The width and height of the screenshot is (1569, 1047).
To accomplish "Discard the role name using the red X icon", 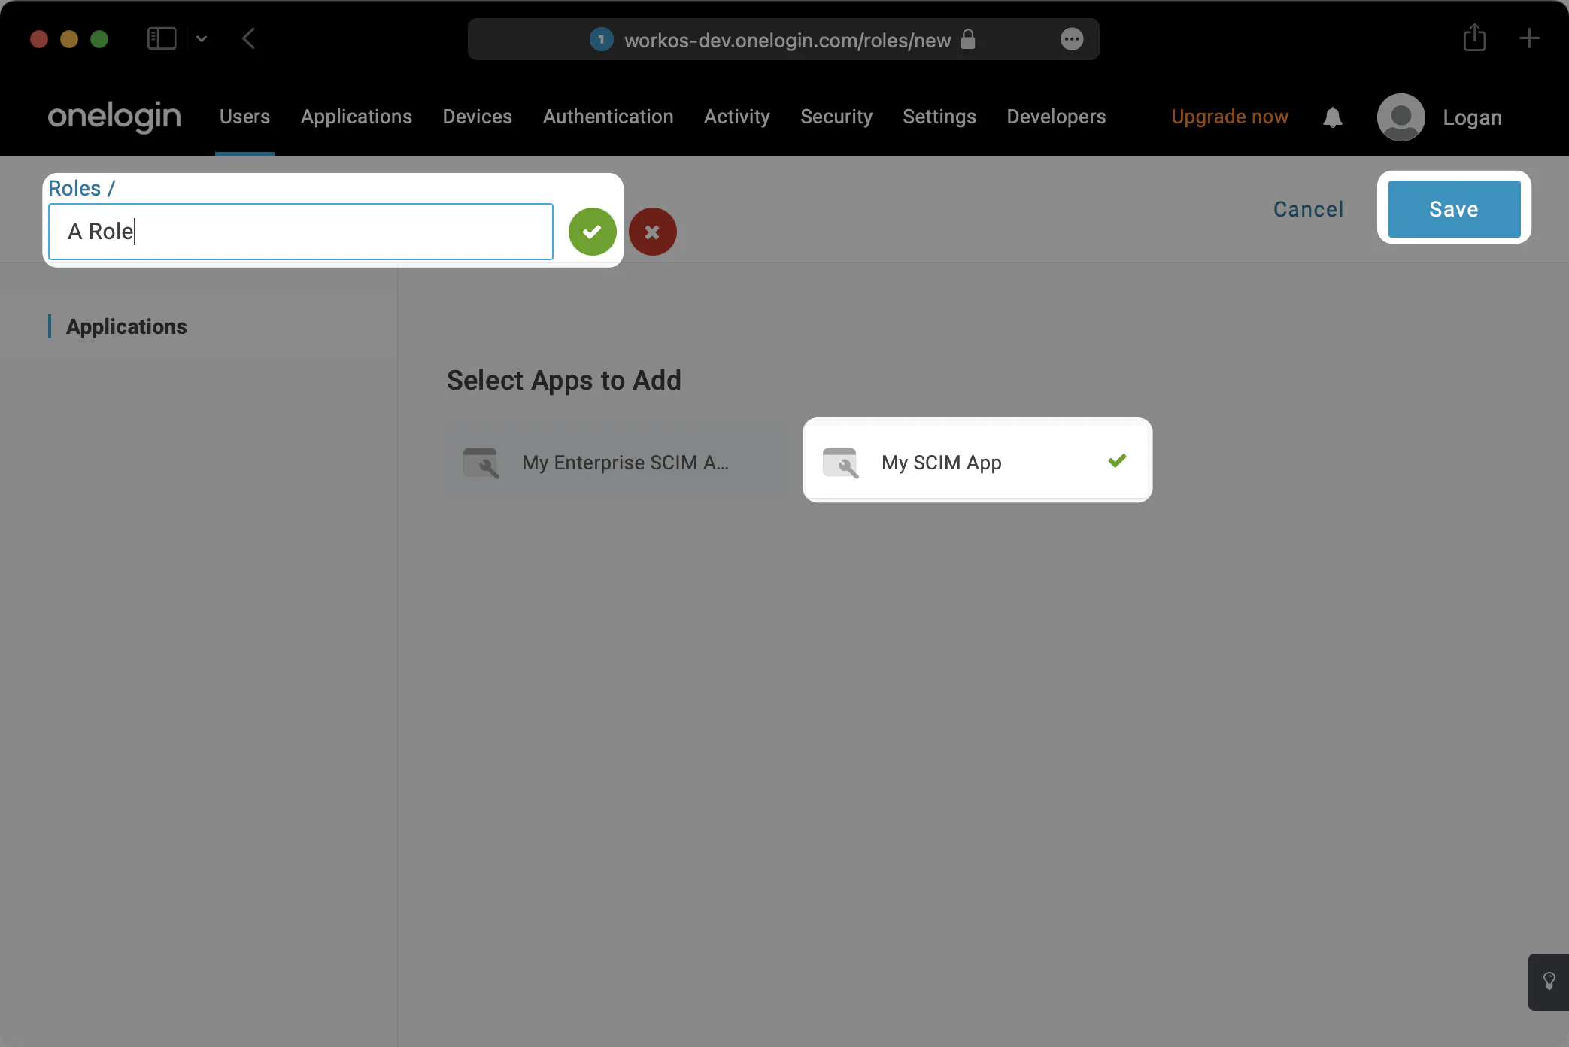I will coord(652,232).
